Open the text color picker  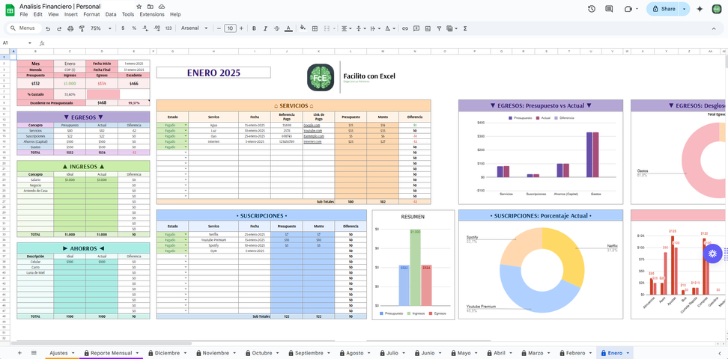[x=288, y=28]
